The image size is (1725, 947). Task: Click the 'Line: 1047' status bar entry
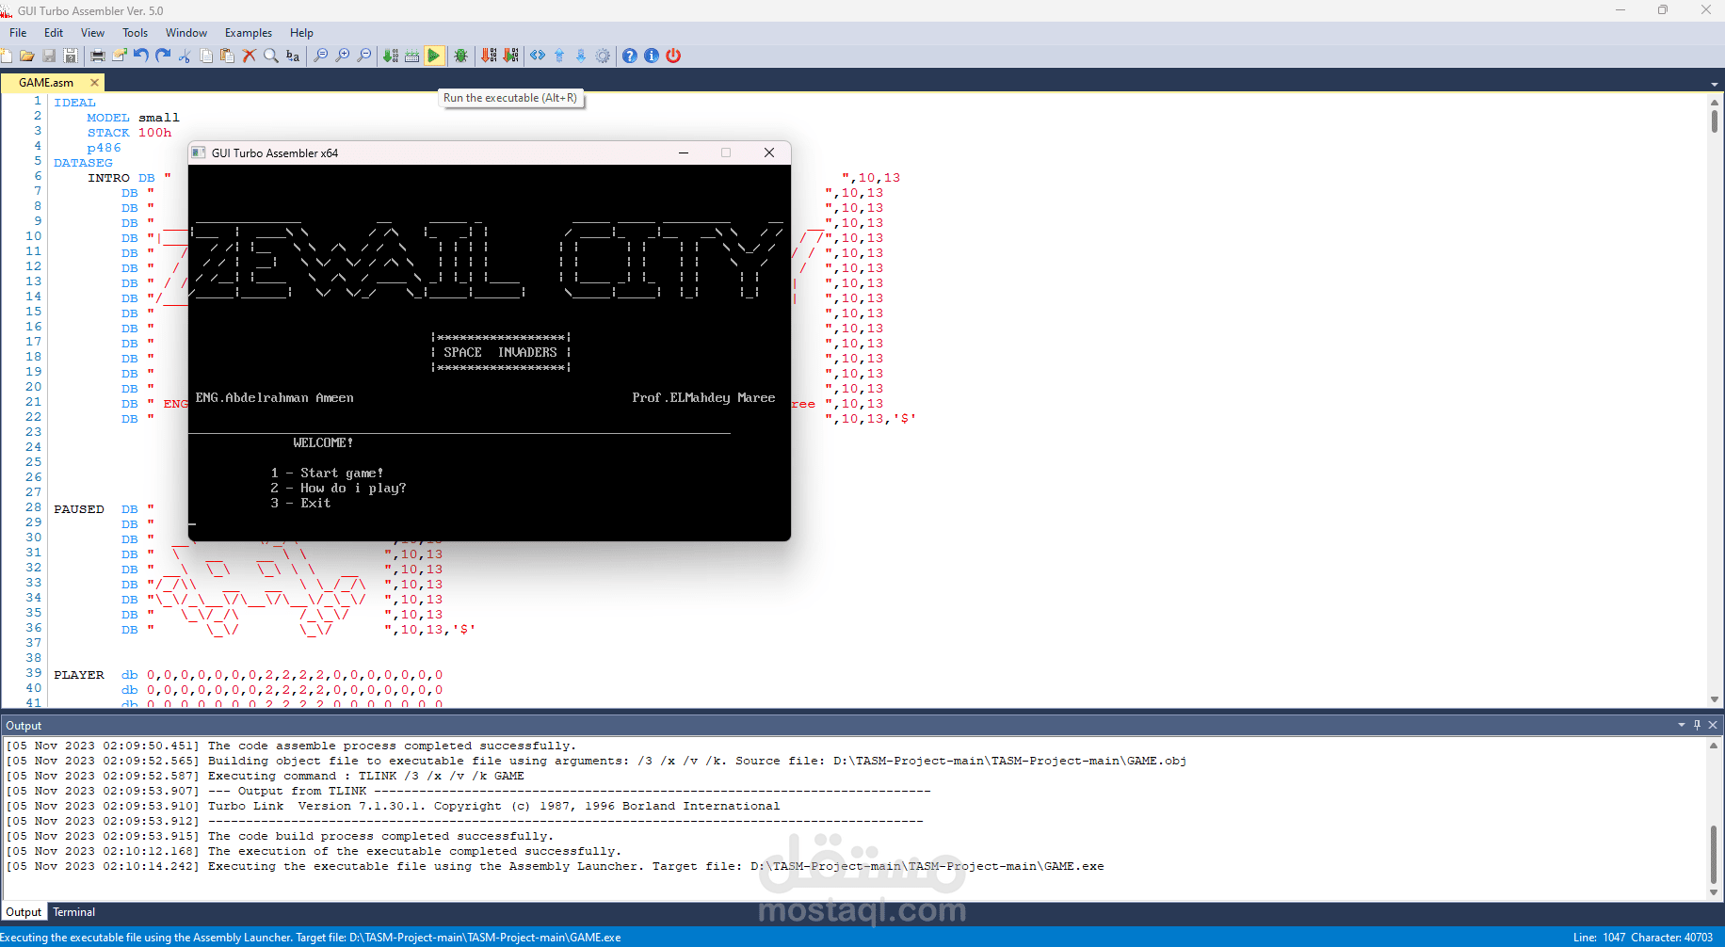click(x=1599, y=938)
